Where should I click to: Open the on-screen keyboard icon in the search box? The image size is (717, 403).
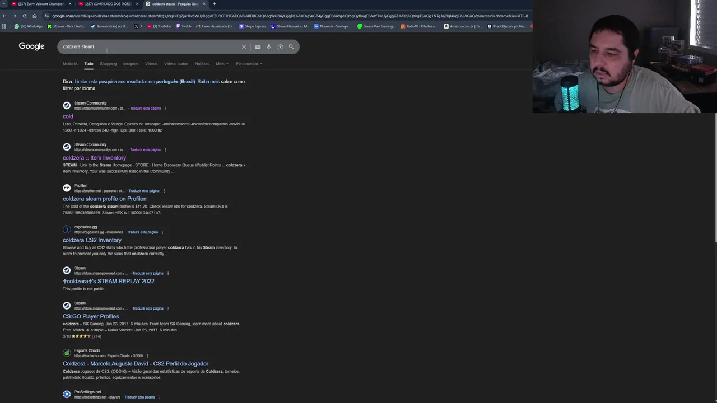[x=258, y=47]
